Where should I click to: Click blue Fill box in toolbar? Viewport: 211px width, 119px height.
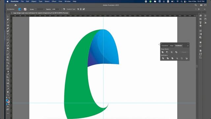click(x=7, y=100)
